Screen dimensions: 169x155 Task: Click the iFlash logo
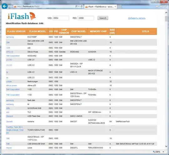(22, 16)
